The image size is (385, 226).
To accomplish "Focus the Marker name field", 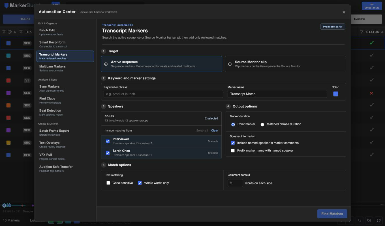I will [277, 94].
